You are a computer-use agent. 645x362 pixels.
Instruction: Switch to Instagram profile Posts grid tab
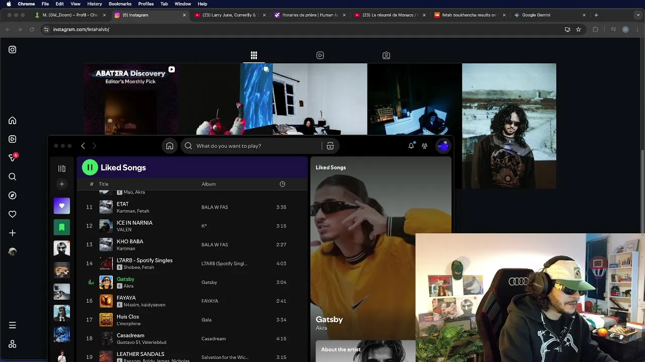click(254, 55)
